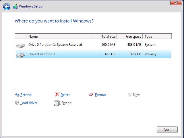Refresh the partition list
The height and width of the screenshot is (138, 184).
(x=26, y=95)
